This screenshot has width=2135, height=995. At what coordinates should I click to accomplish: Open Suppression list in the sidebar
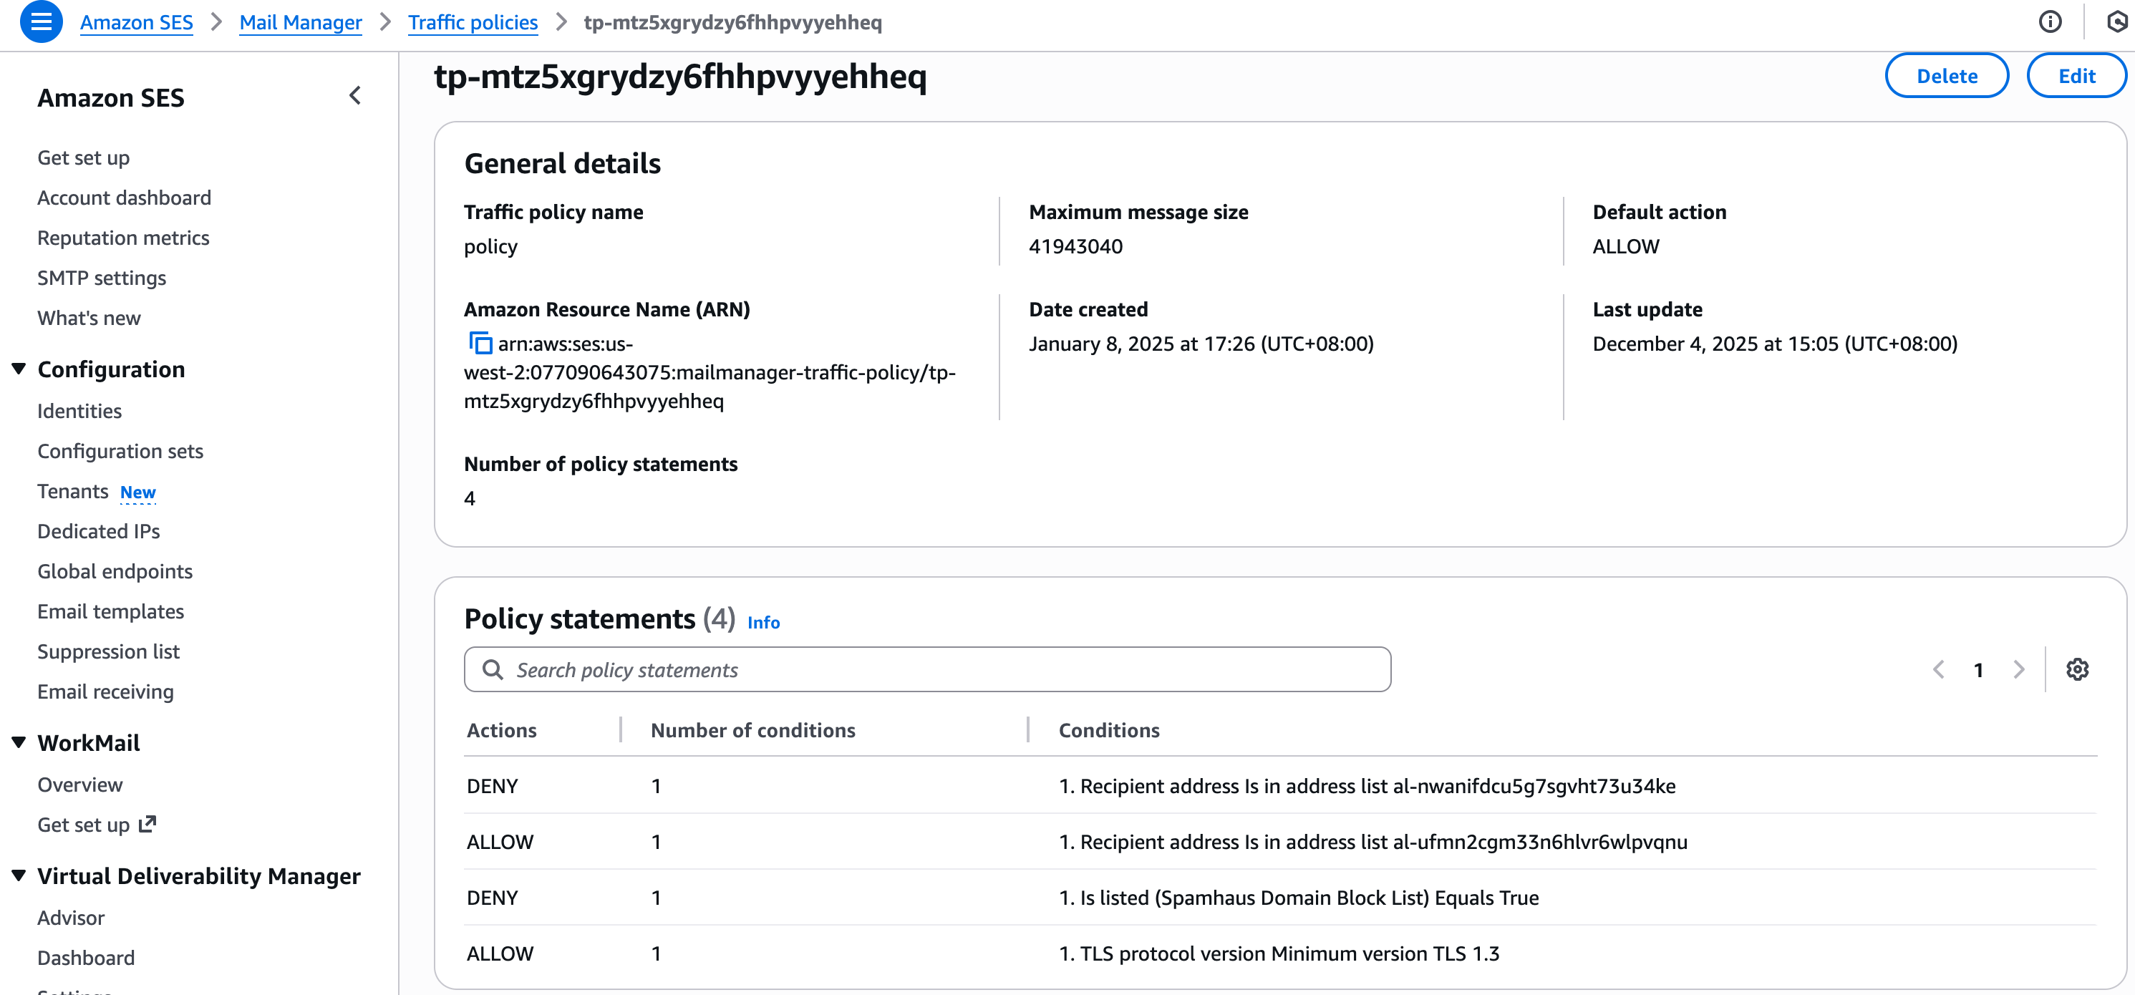coord(109,651)
